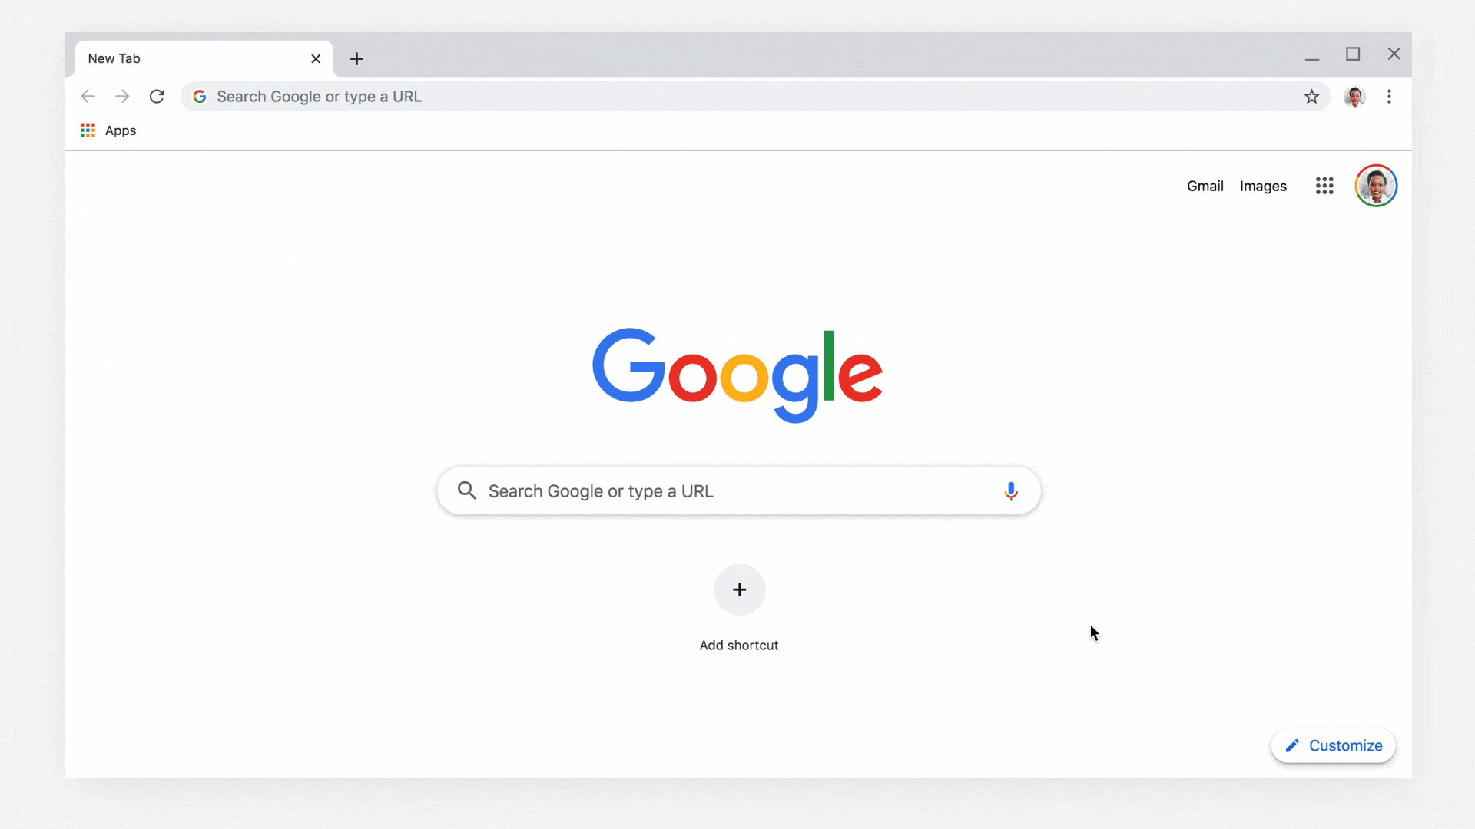Click the Chrome menu three-dot icon
The width and height of the screenshot is (1475, 829).
[x=1389, y=96]
